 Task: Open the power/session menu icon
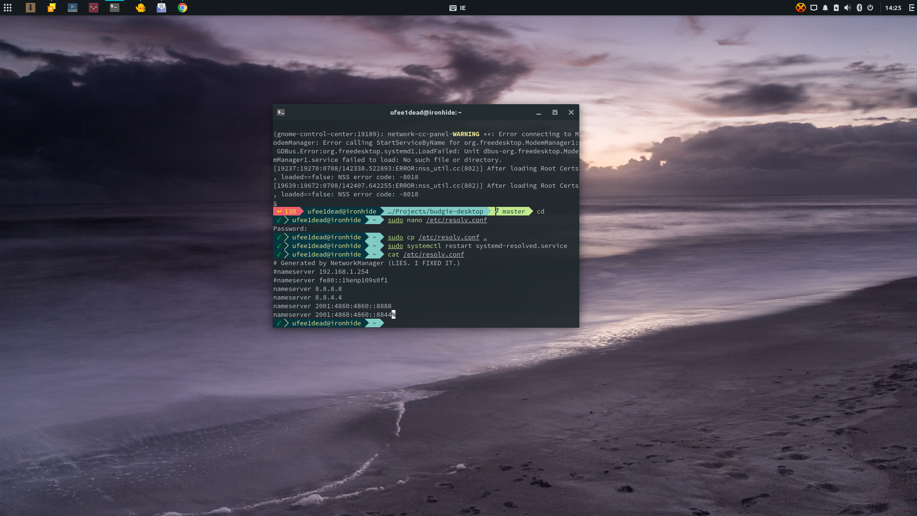[x=870, y=8]
